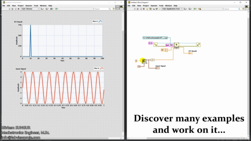Click numeric constant 3 in block diagram
The height and width of the screenshot is (141, 251).
point(136,61)
